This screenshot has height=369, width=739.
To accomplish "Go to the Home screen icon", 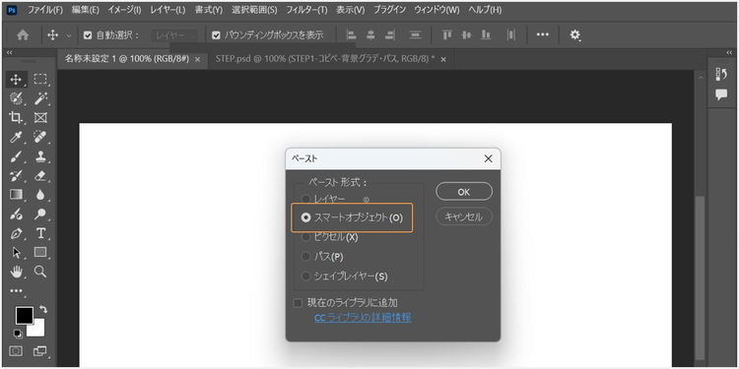I will pyautogui.click(x=23, y=35).
